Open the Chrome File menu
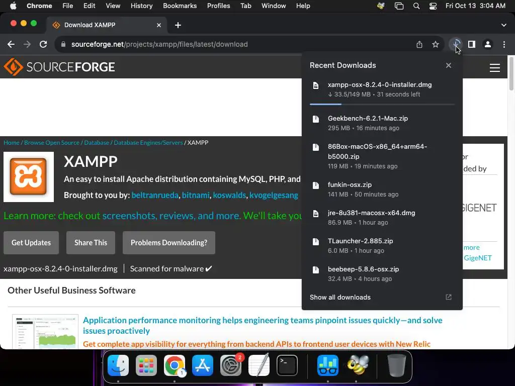Screen dimensions: 515x386 tap(68, 6)
